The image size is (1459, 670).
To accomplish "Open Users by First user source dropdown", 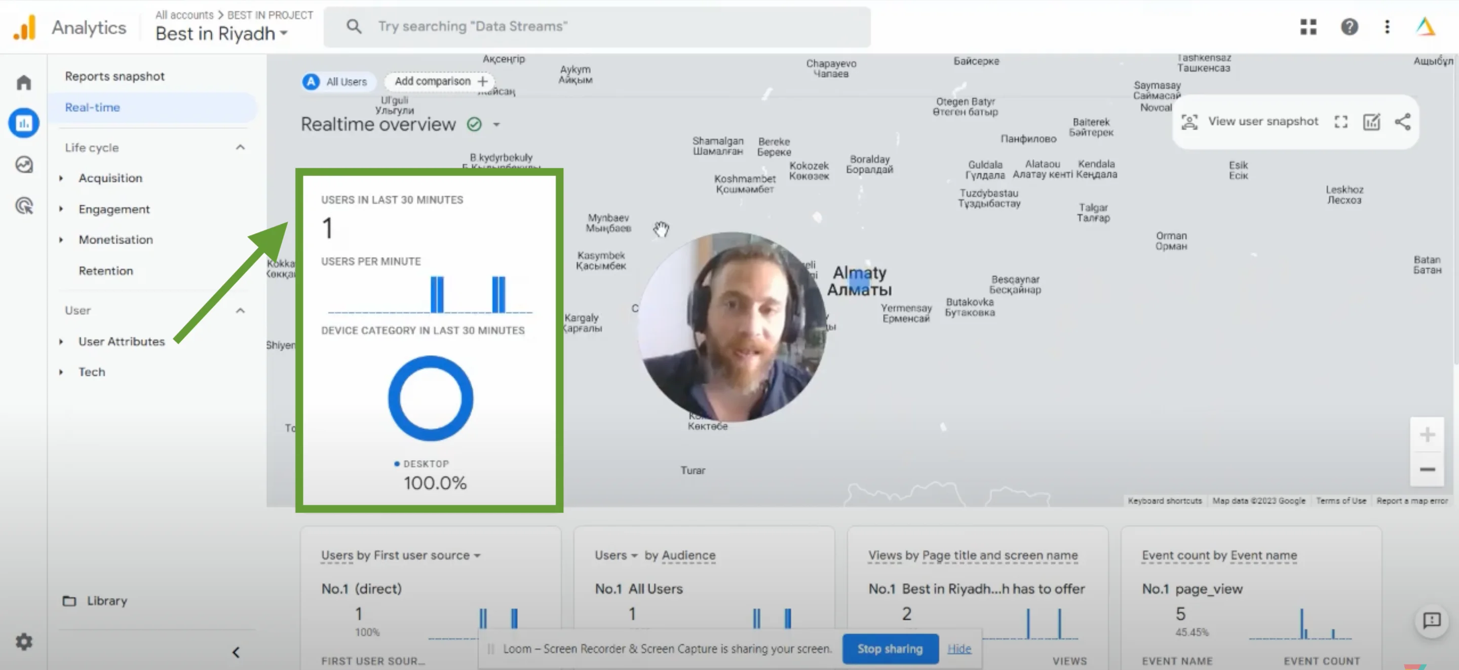I will 477,555.
